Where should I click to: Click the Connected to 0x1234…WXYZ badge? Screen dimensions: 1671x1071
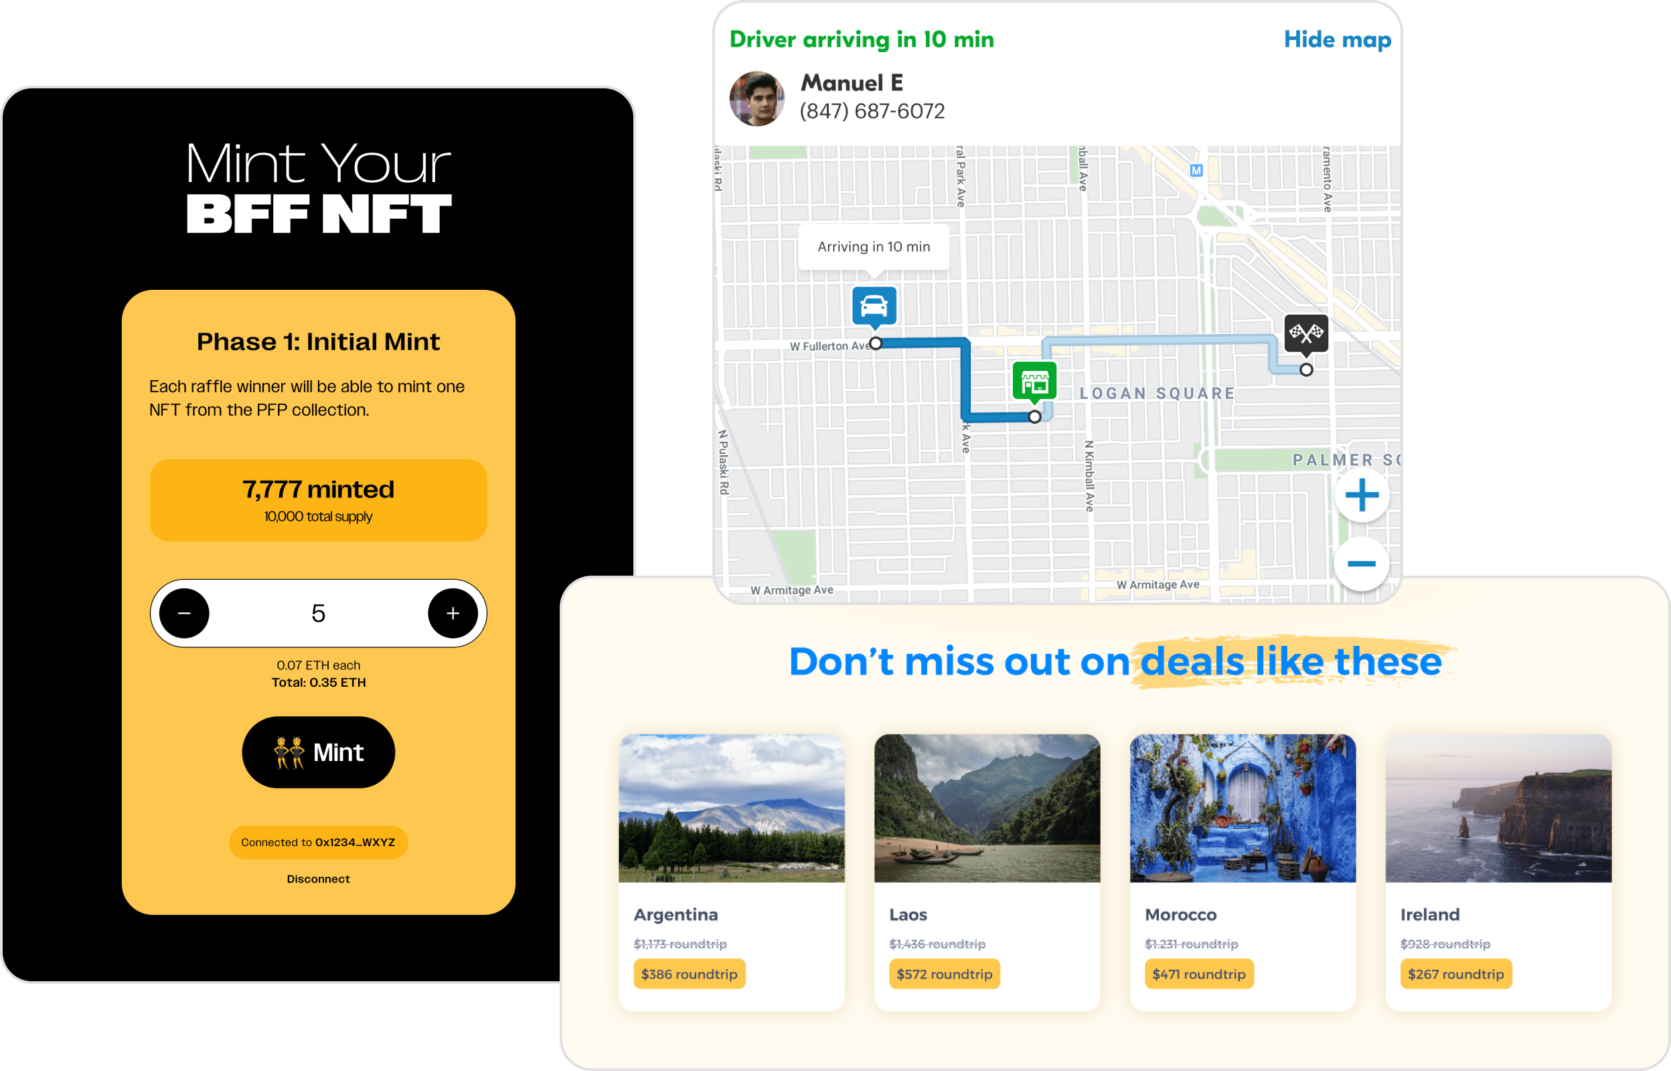319,842
